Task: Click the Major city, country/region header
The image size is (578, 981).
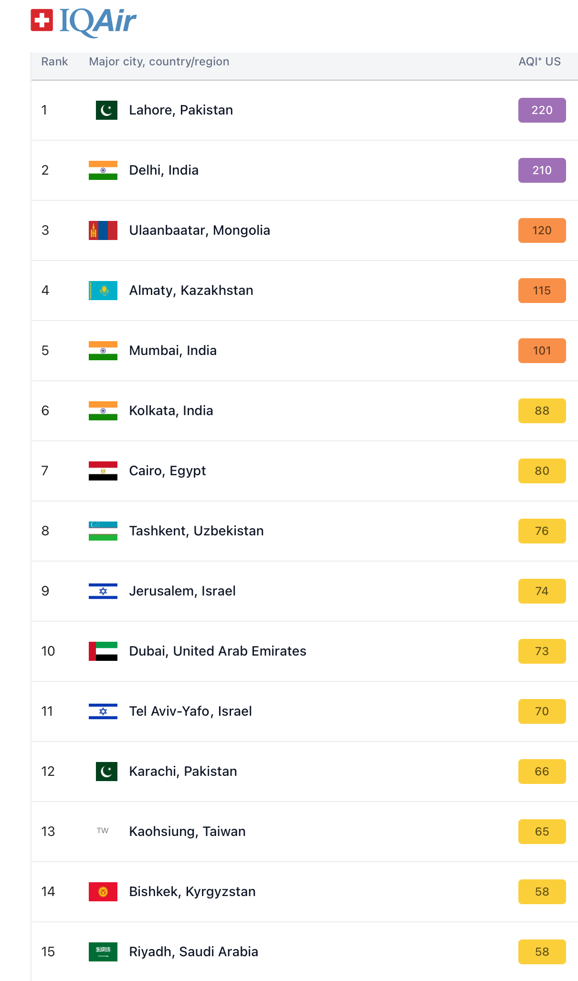Action: (x=159, y=62)
